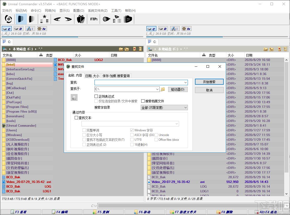
Task: Select drive C in right panel
Action: click(151, 29)
